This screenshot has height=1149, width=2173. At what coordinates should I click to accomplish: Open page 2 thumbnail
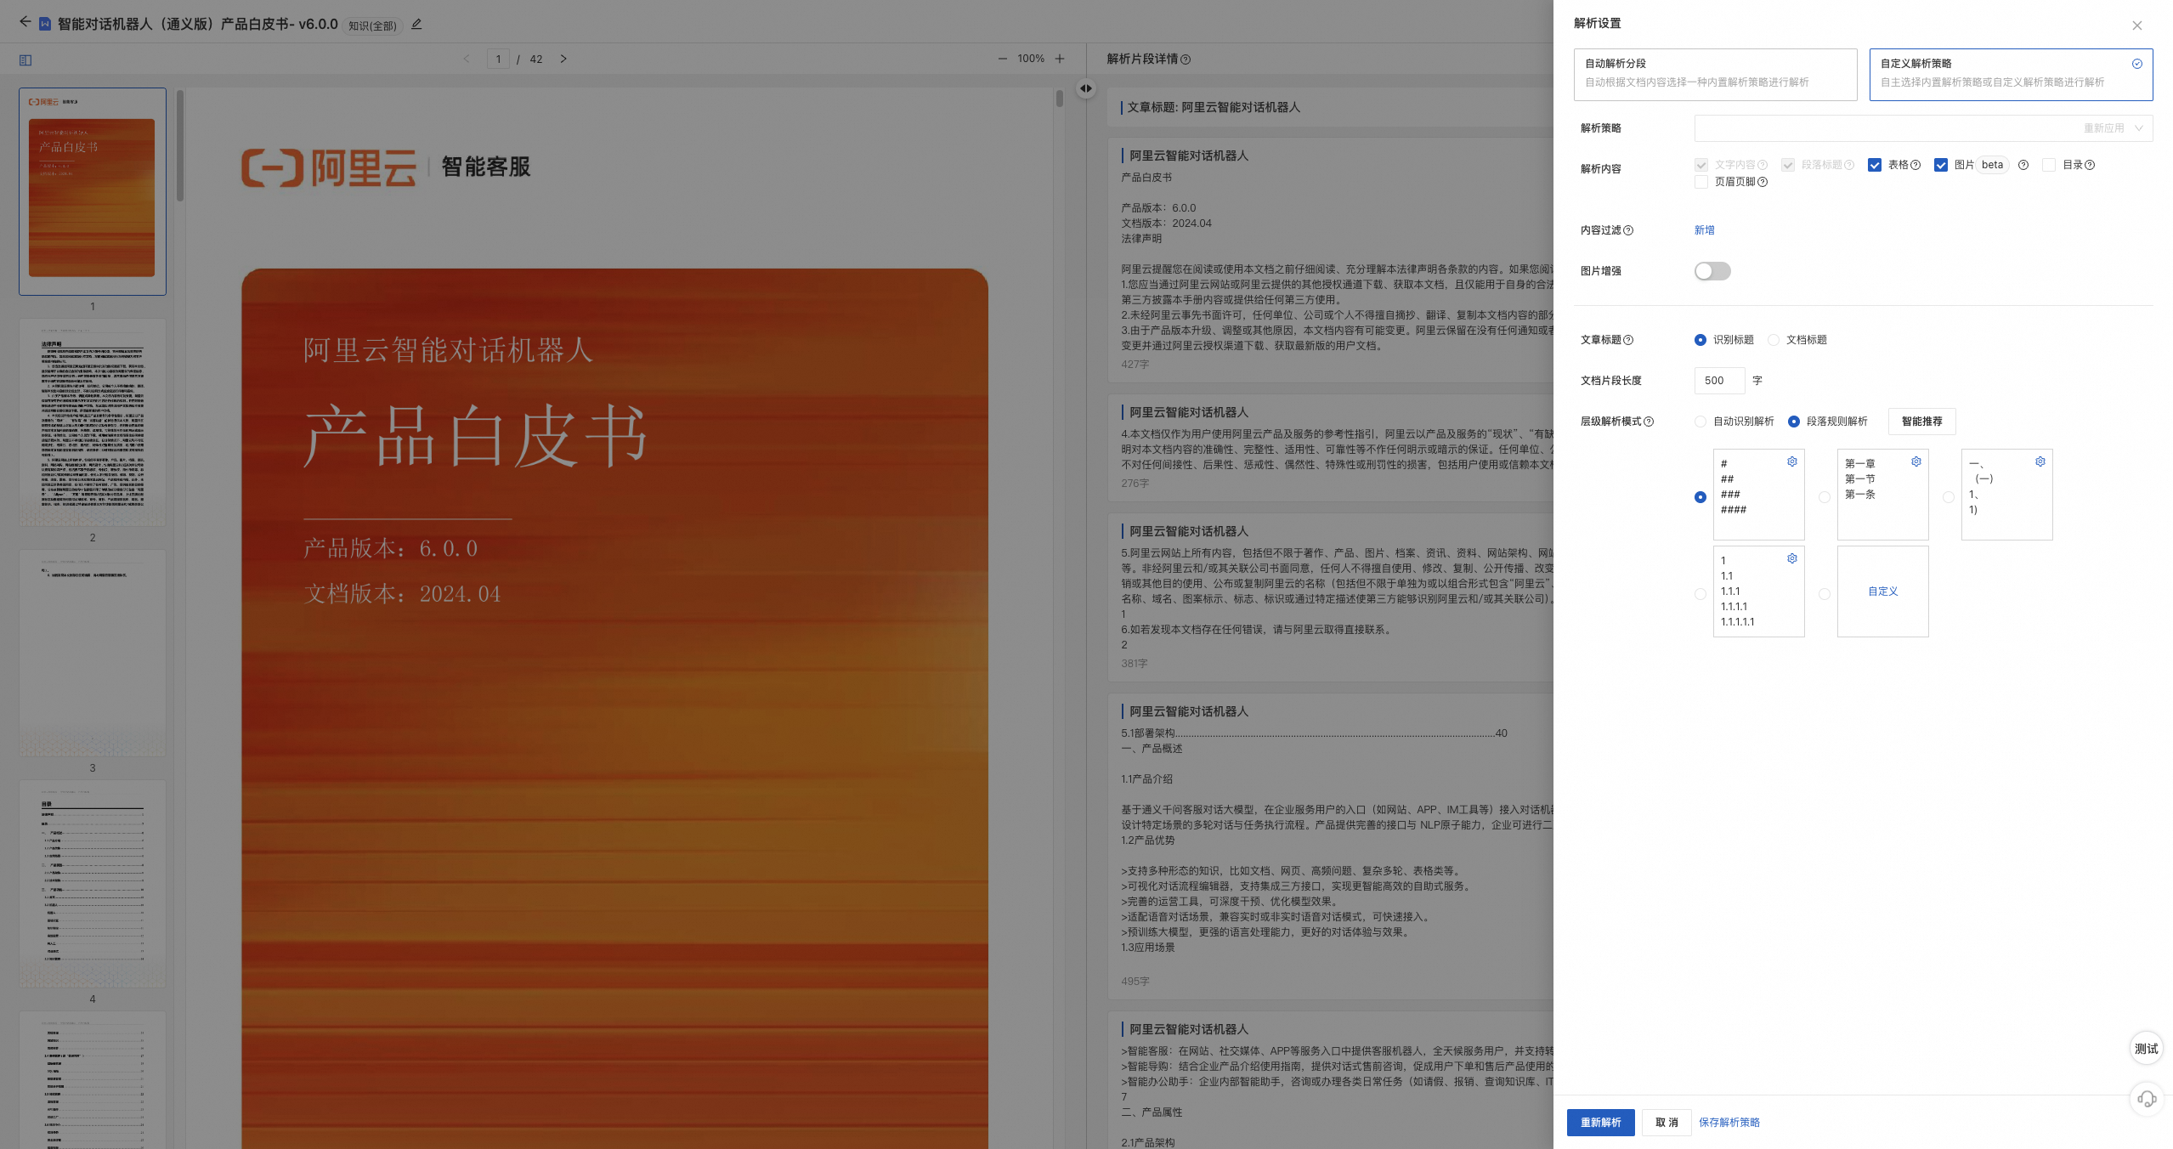tap(93, 422)
